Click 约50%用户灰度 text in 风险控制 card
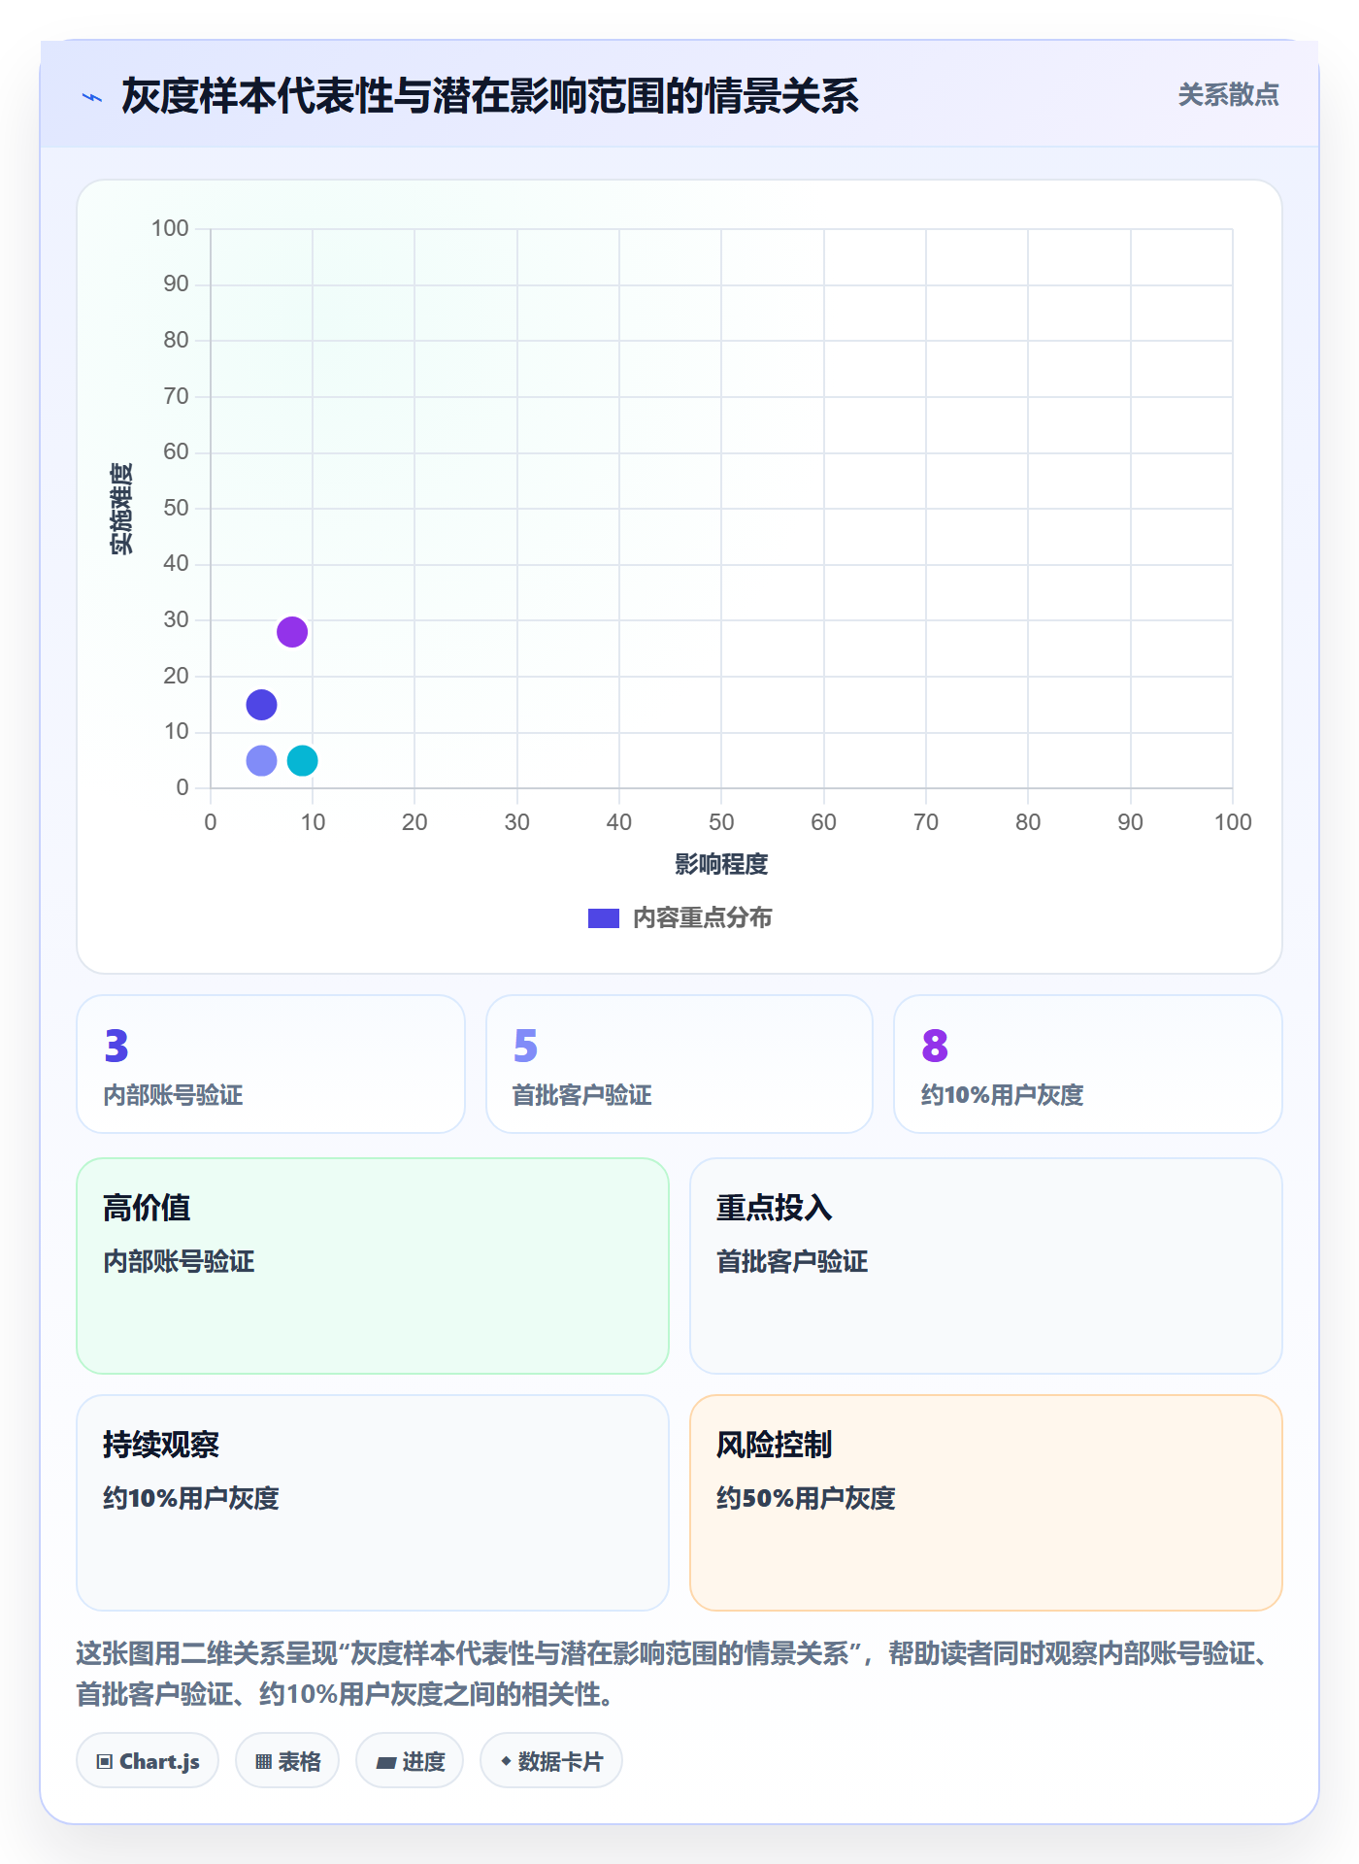This screenshot has width=1359, height=1864. click(806, 1498)
